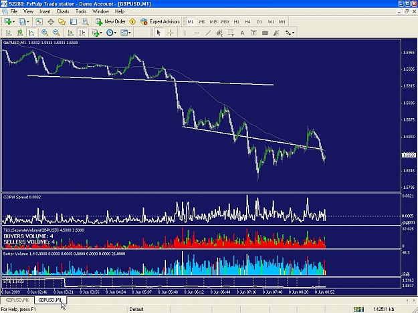Viewport: 418px width, 313px height.
Task: Switch to MN monthly timeframe
Action: pyautogui.click(x=282, y=22)
